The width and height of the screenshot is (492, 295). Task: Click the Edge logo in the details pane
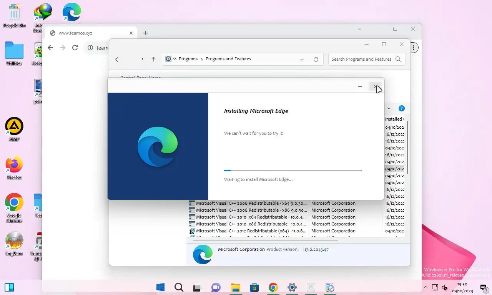click(x=203, y=254)
